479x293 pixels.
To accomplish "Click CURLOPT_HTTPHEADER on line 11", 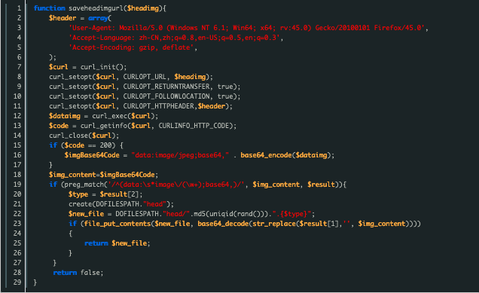I will pos(159,106).
